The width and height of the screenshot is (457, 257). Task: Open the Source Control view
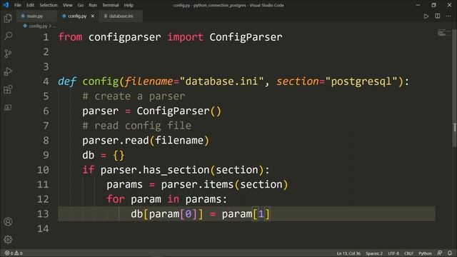click(x=8, y=54)
